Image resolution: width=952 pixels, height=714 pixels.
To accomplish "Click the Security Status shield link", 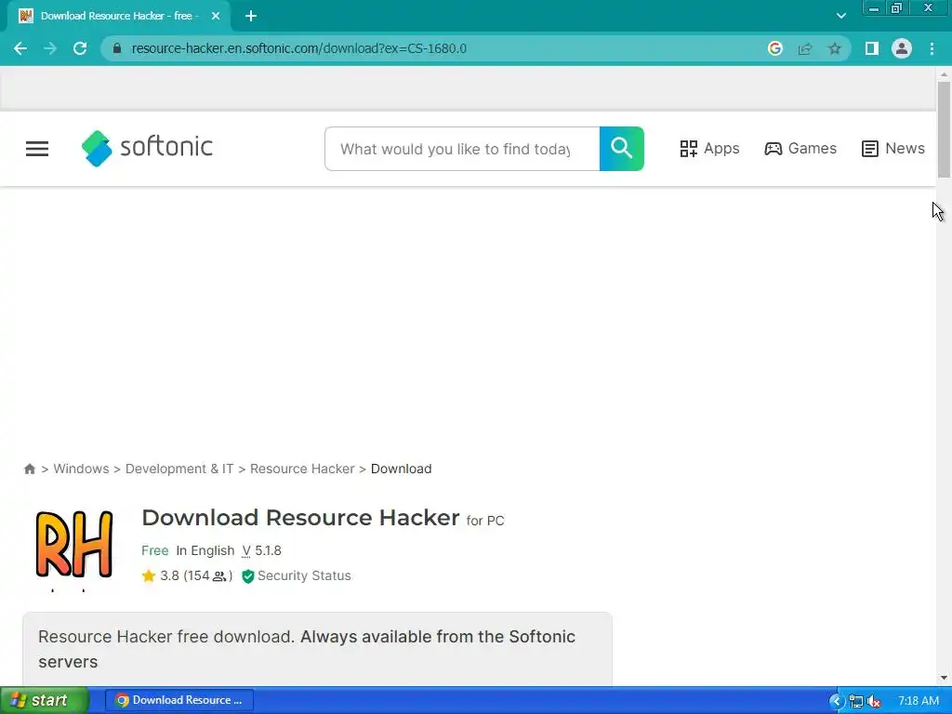I will pos(297,575).
